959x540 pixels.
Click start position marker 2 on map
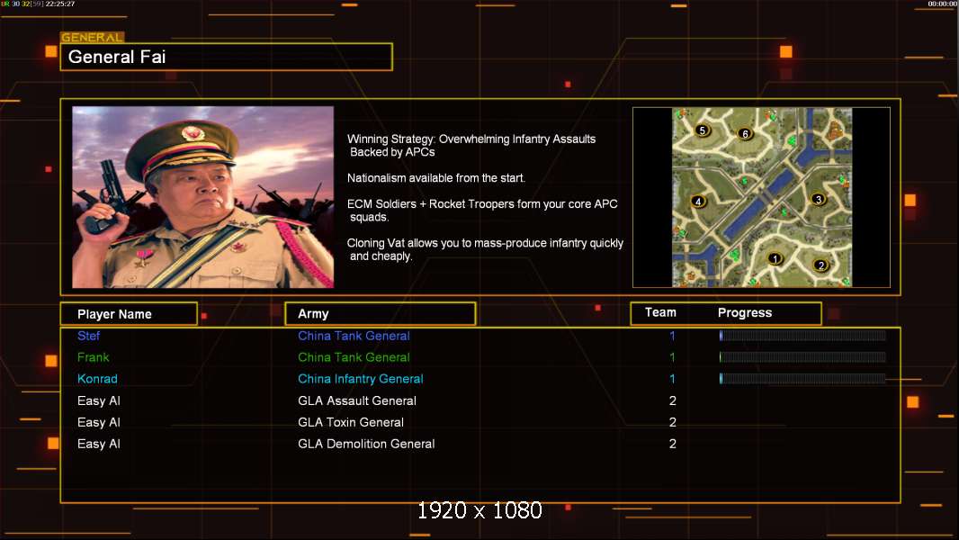(820, 265)
